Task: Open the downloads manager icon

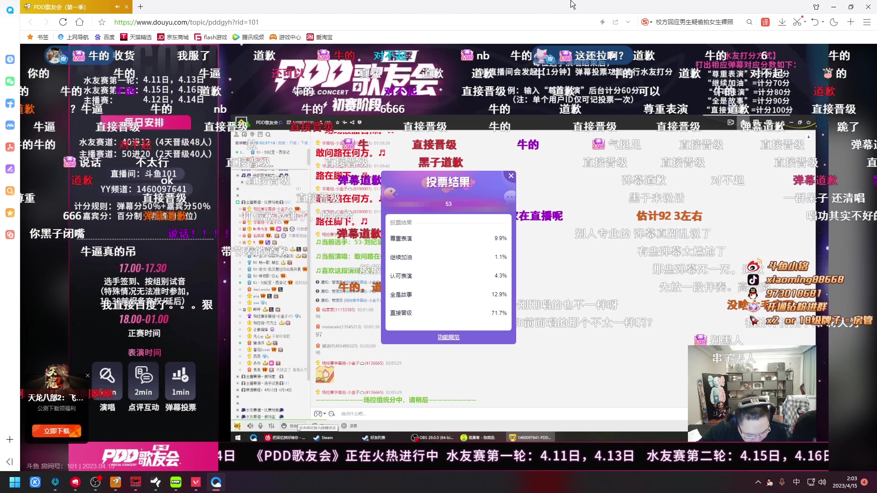Action: click(x=782, y=22)
